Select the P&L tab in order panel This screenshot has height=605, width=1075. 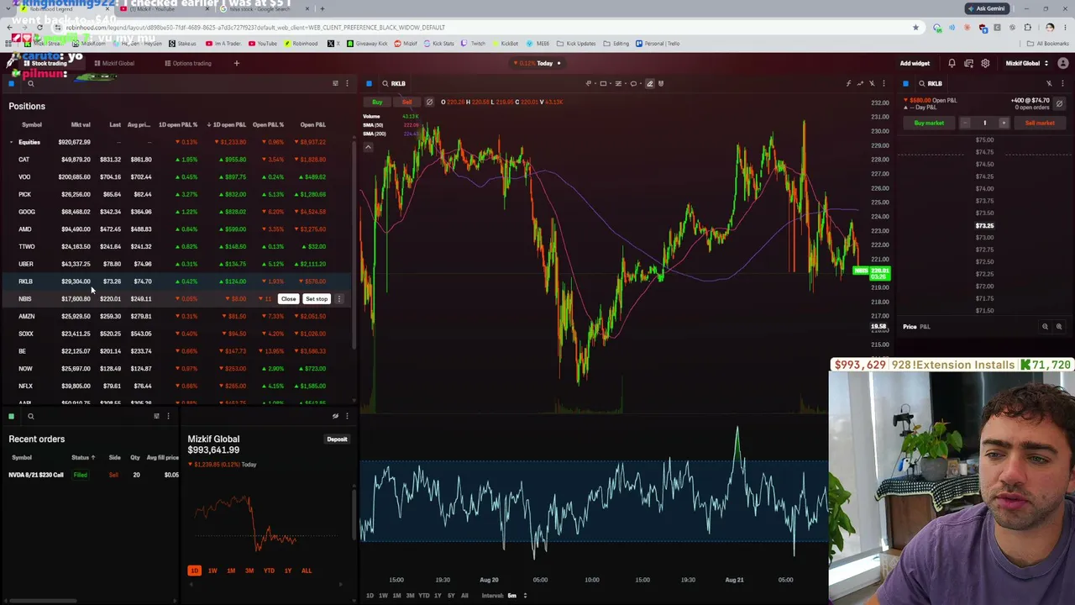pyautogui.click(x=925, y=327)
